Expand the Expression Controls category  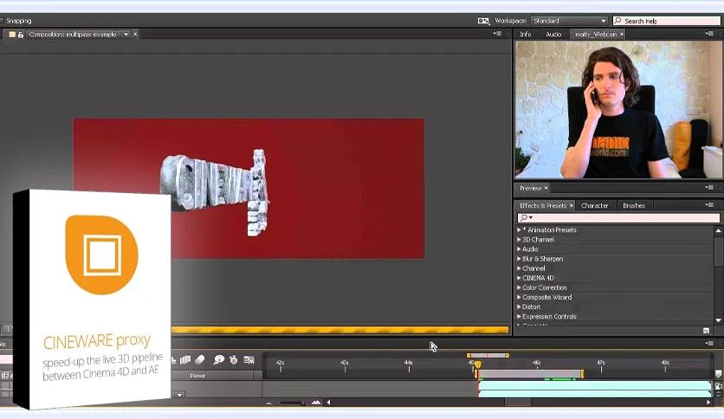[x=519, y=317]
